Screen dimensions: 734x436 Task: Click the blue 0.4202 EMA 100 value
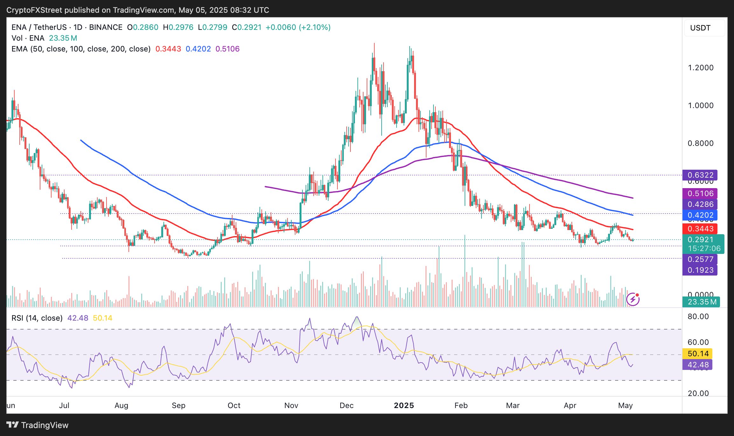(198, 49)
